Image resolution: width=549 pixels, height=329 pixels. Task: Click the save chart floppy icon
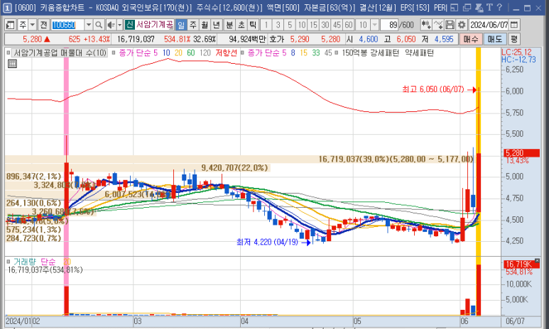click(450, 25)
